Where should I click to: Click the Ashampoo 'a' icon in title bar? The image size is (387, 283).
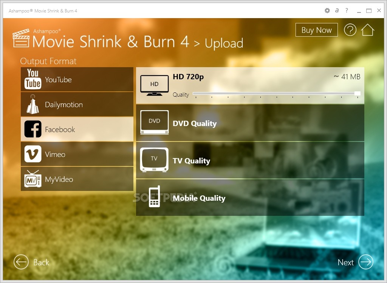(x=337, y=11)
